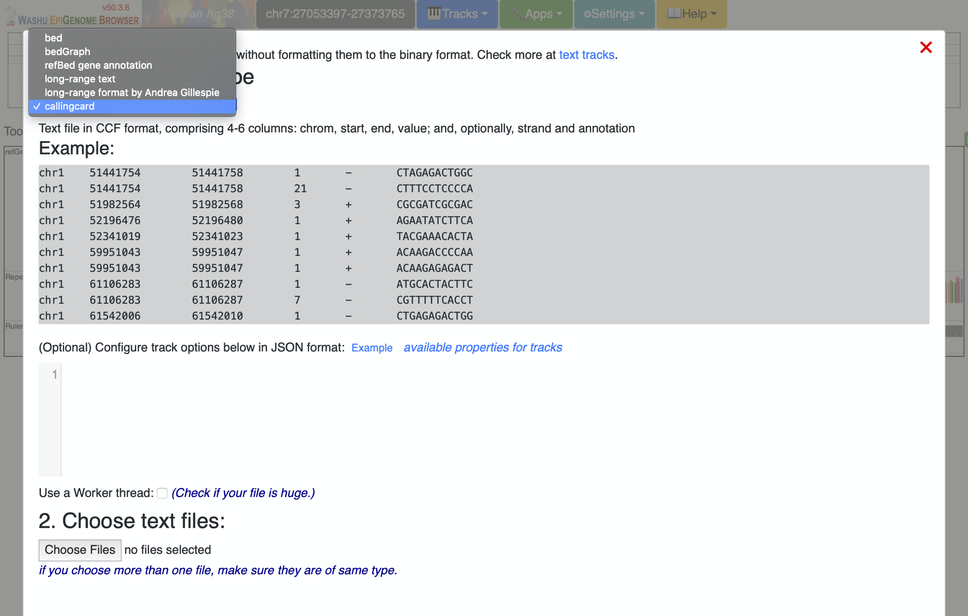
Task: Open the Apps menu
Action: click(x=535, y=14)
